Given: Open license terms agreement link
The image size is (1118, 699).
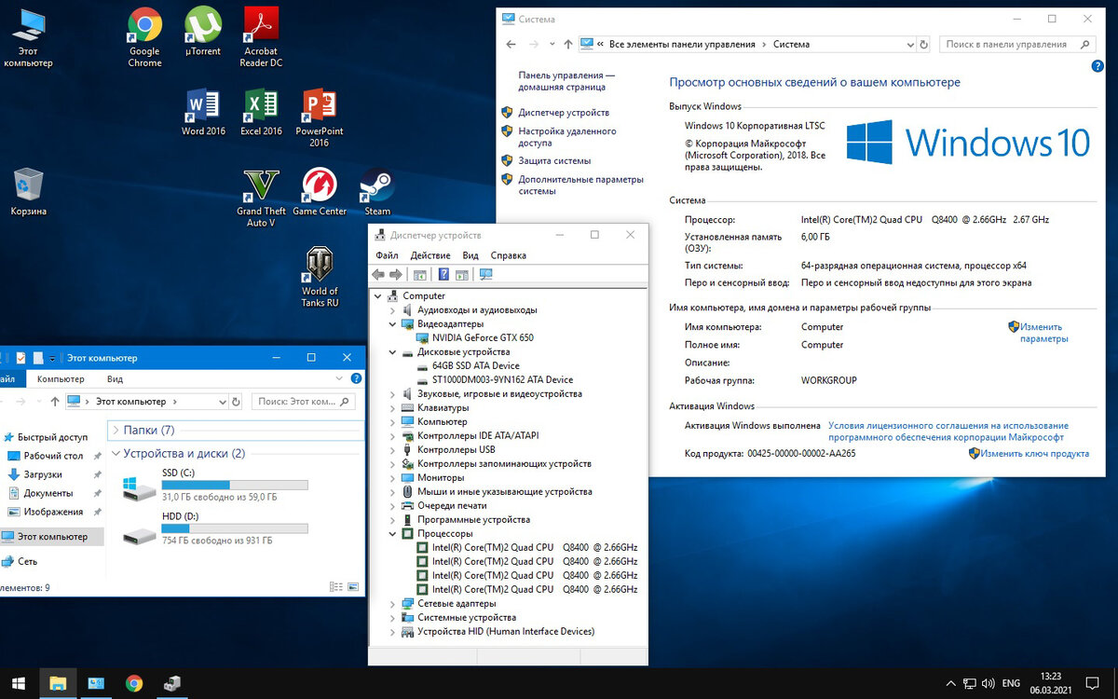Looking at the screenshot, I should [x=948, y=432].
